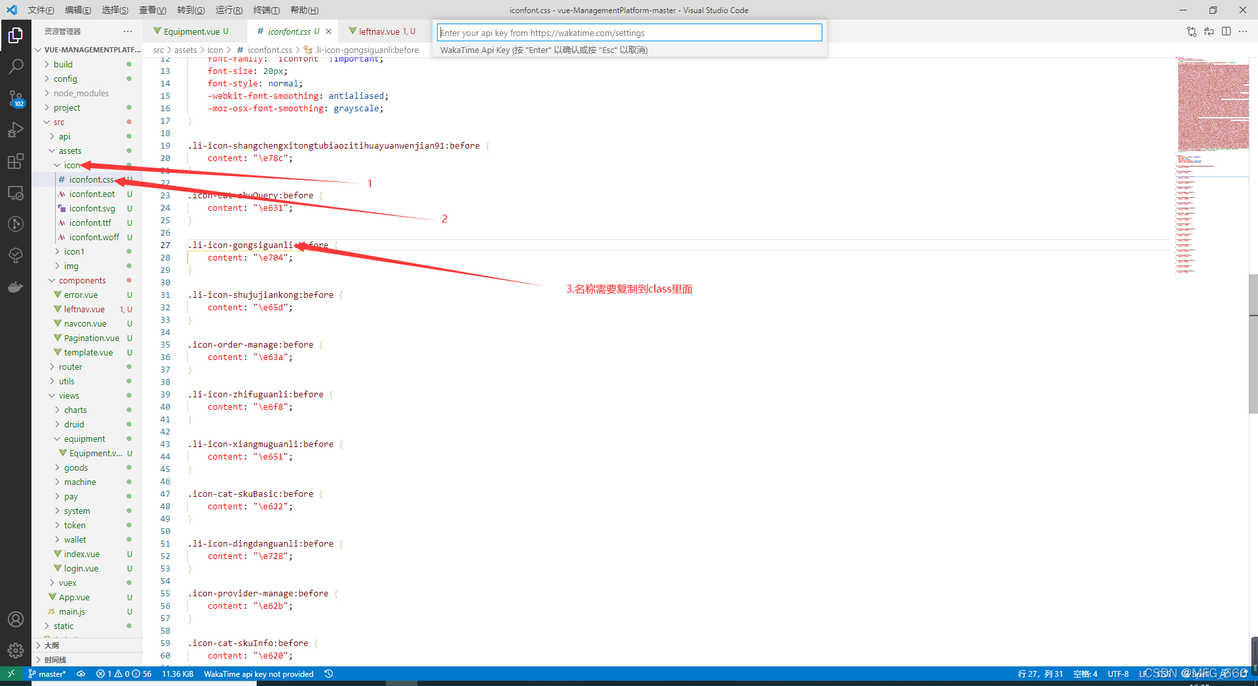Viewport: 1258px width, 686px height.
Task: Click the history clock icon in status bar
Action: [329, 674]
